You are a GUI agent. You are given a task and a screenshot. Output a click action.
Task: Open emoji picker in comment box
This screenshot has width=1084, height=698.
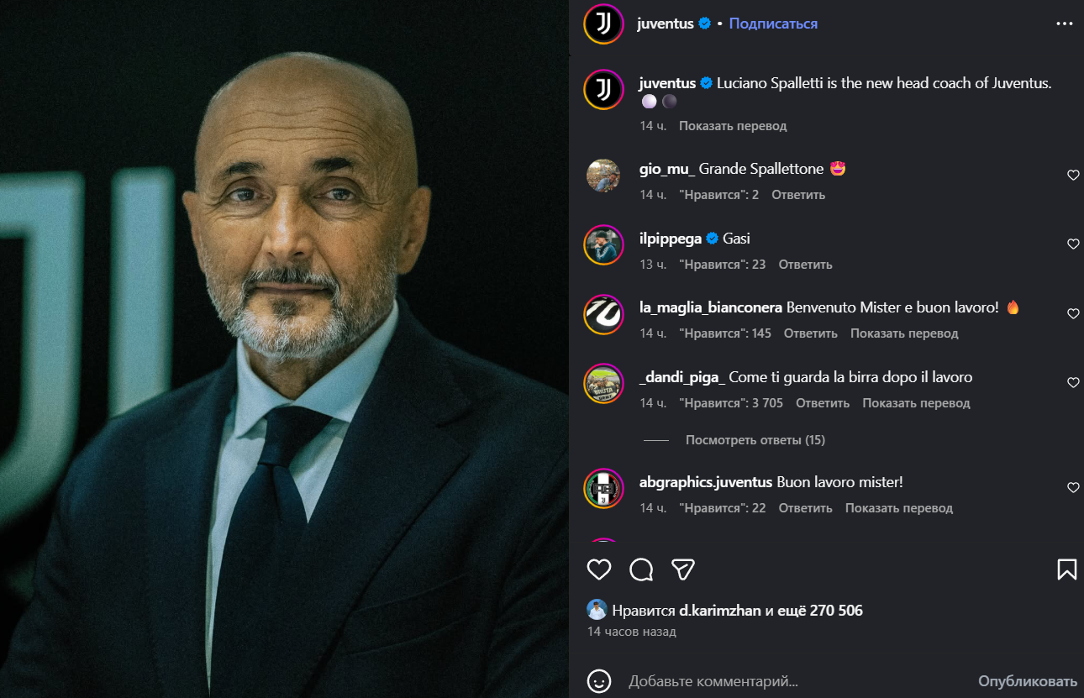pyautogui.click(x=598, y=681)
